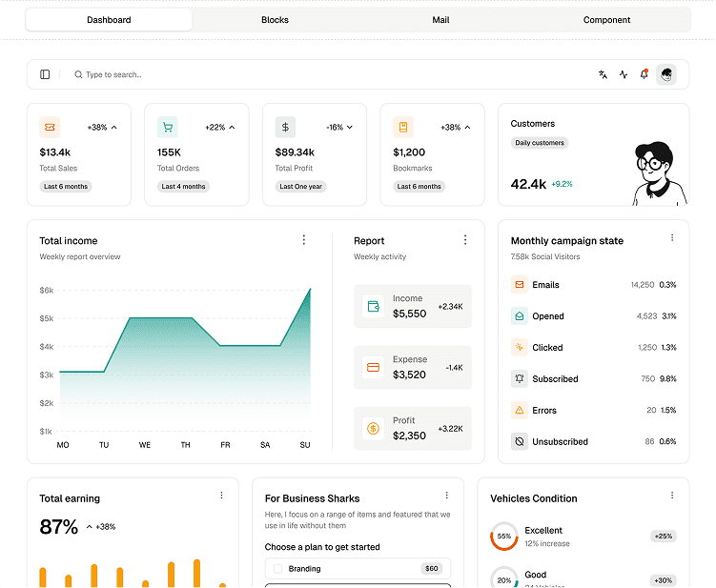Image resolution: width=716 pixels, height=588 pixels.
Task: Open the language translate icon
Action: (603, 74)
